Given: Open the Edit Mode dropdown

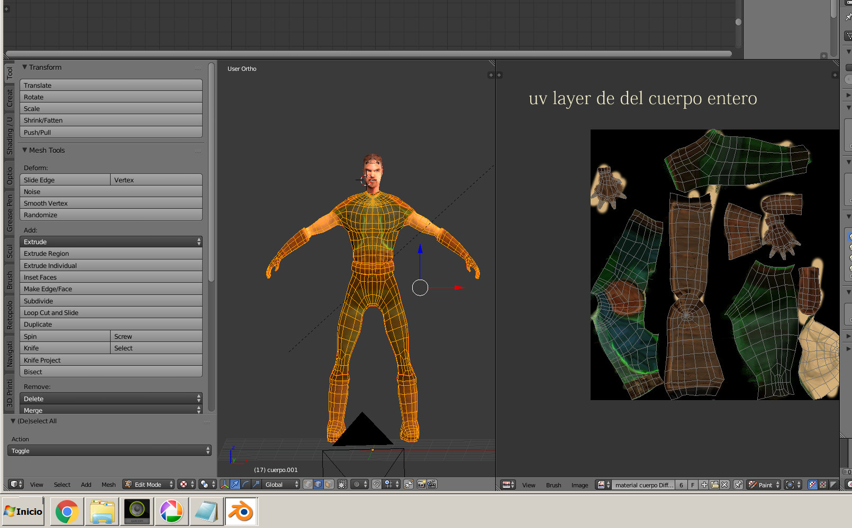Looking at the screenshot, I should pyautogui.click(x=149, y=484).
